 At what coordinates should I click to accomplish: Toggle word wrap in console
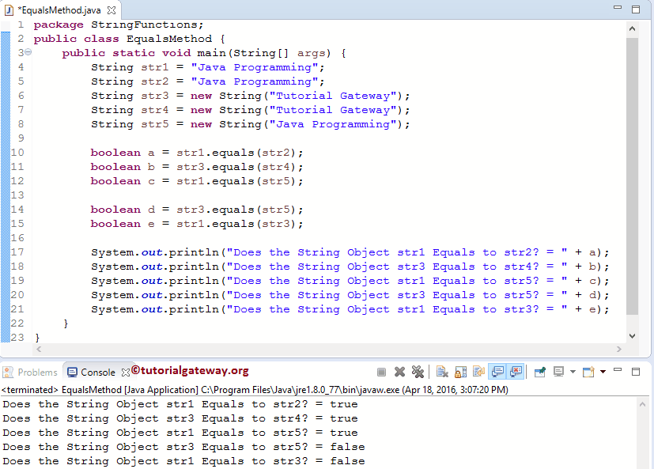coord(478,372)
